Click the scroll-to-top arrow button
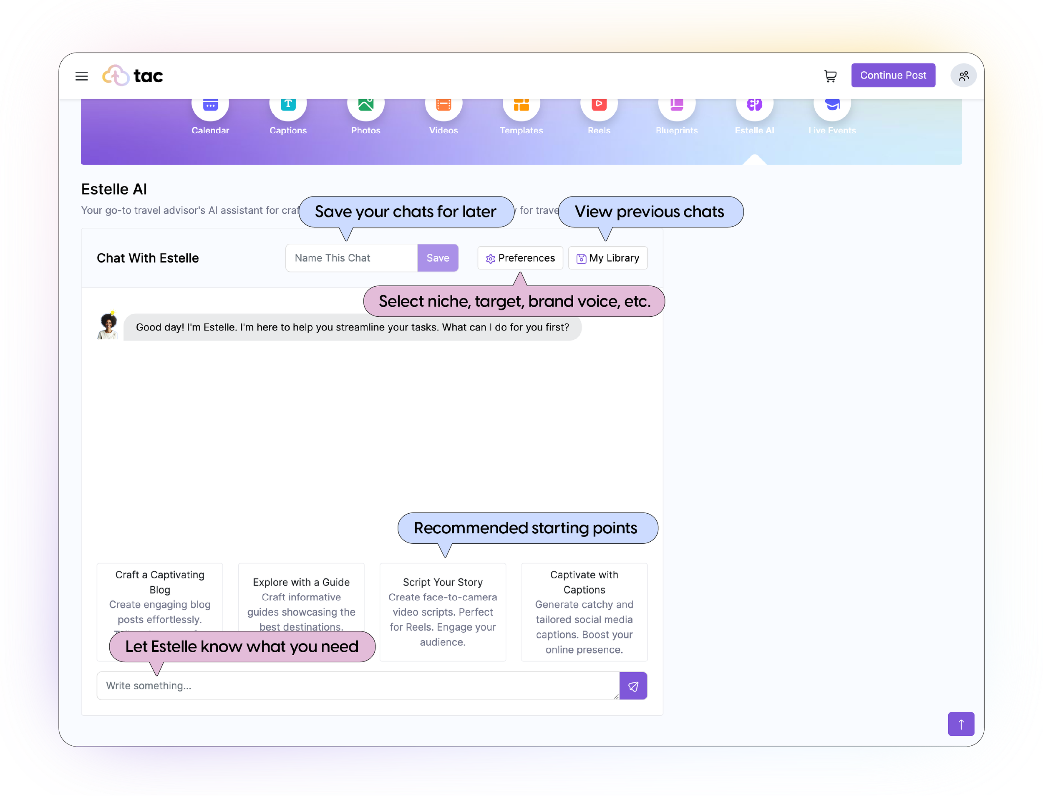 (x=961, y=724)
